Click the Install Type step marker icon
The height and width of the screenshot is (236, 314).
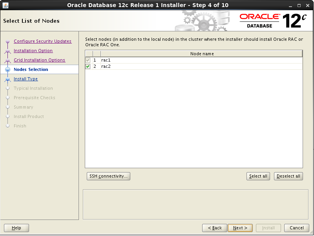8,80
